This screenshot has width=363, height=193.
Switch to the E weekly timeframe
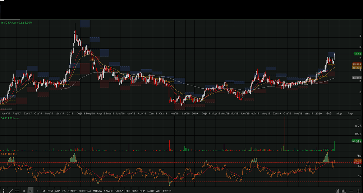point(37,191)
